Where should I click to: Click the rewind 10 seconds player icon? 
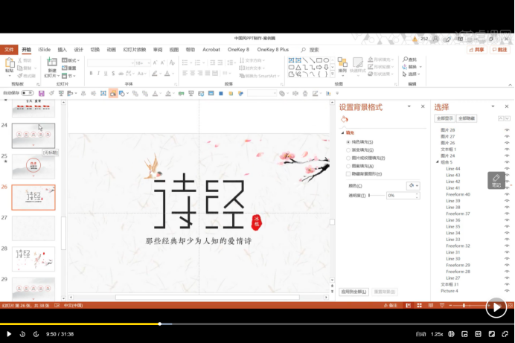(22, 334)
